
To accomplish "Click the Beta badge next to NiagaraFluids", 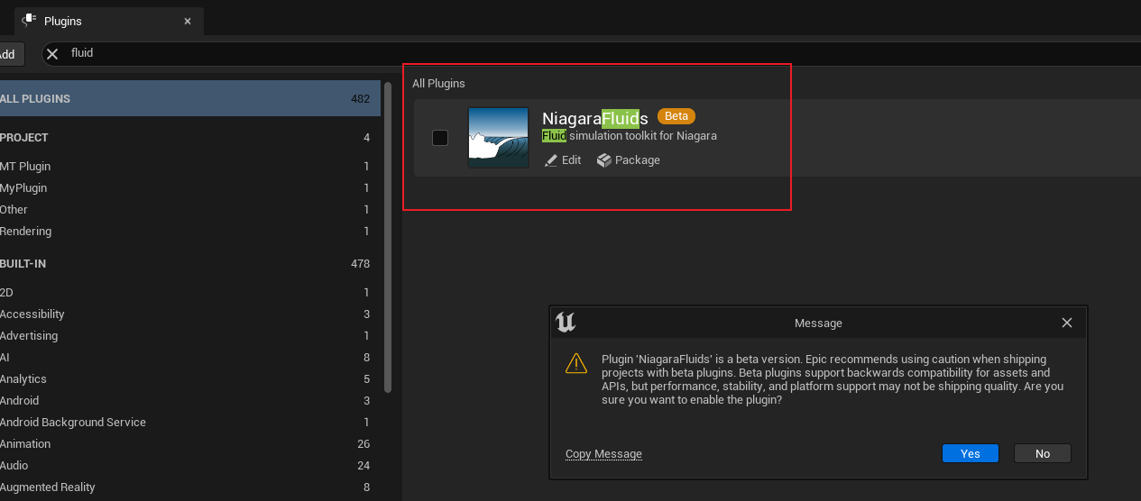I will click(676, 116).
